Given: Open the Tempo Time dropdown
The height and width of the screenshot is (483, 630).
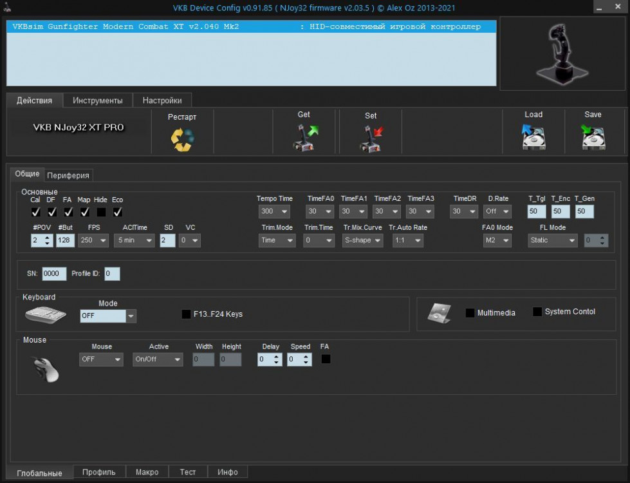Looking at the screenshot, I should coord(274,211).
